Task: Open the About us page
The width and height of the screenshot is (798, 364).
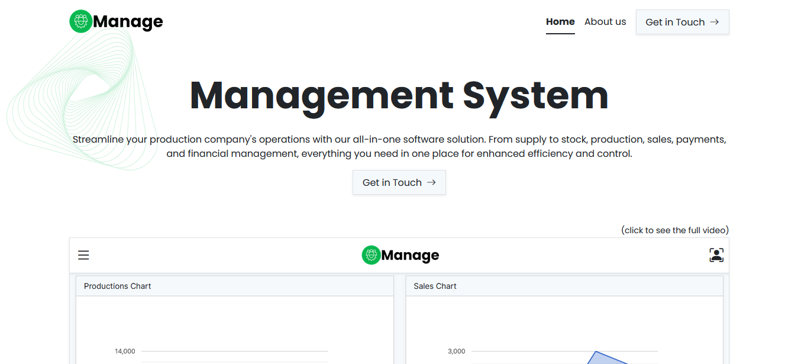Action: coord(605,21)
